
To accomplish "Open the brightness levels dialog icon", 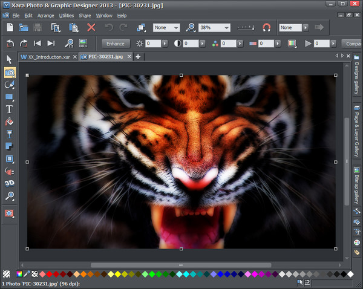I will (x=292, y=44).
